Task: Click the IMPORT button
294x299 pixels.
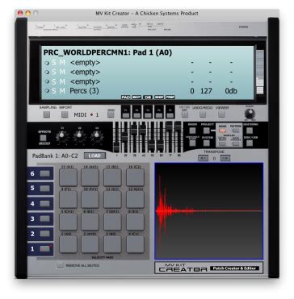Action: coord(65,114)
